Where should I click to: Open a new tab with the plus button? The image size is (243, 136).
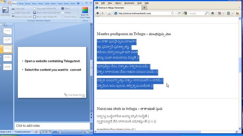pyautogui.click(x=144, y=8)
